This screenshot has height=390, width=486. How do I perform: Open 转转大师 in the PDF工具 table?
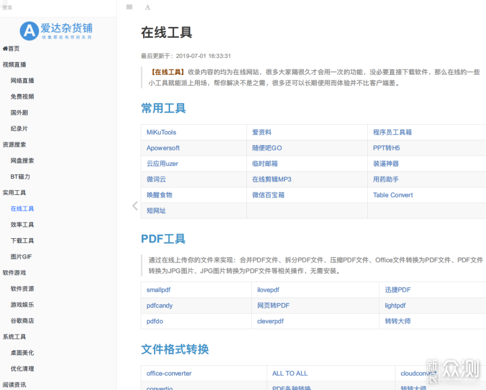(x=398, y=321)
